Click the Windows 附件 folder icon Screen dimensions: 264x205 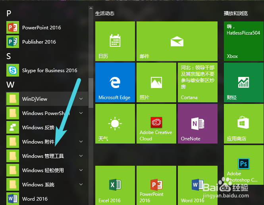click(13, 142)
